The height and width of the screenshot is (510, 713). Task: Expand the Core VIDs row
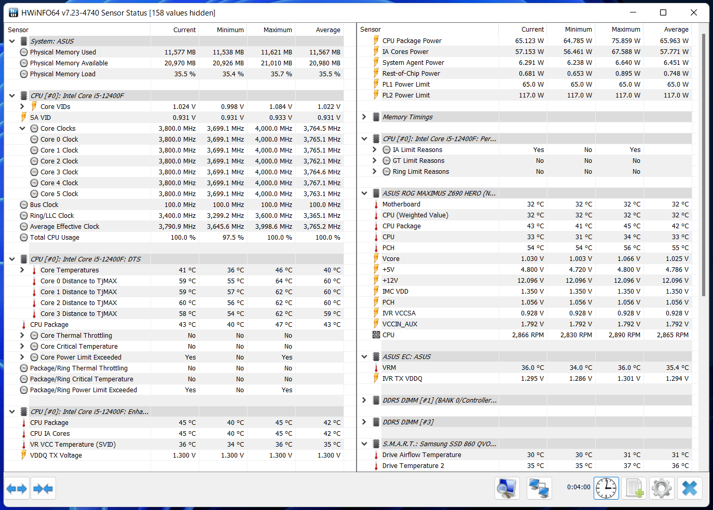tap(22, 106)
